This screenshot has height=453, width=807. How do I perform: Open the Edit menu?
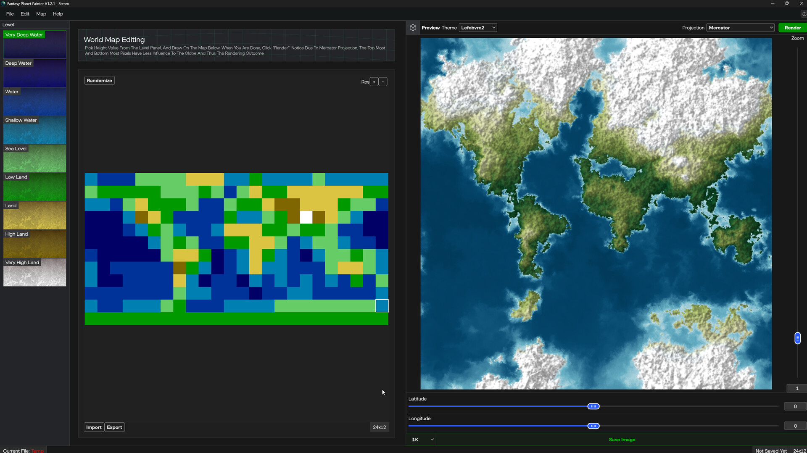(25, 14)
